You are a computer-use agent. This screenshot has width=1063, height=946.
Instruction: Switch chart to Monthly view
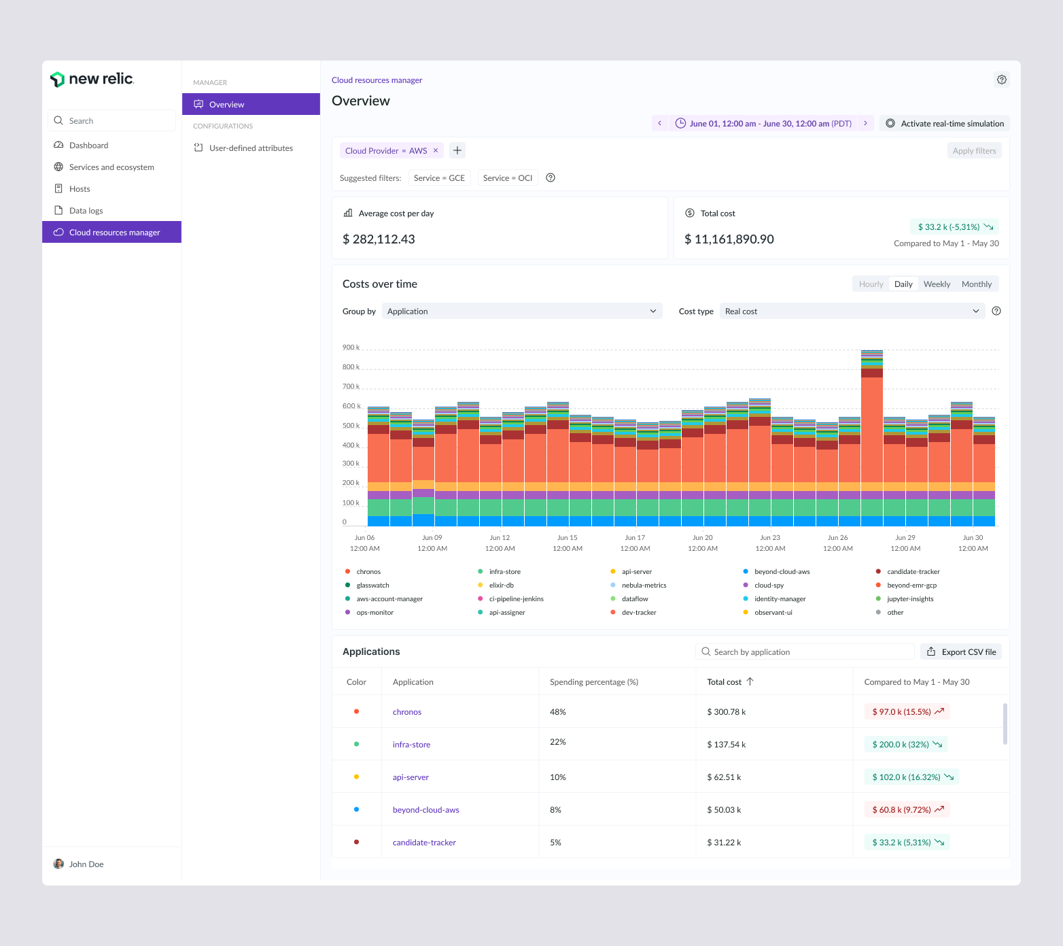tap(977, 284)
